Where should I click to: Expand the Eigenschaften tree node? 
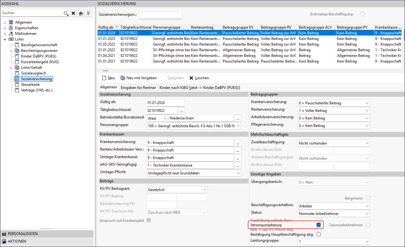click(x=5, y=28)
